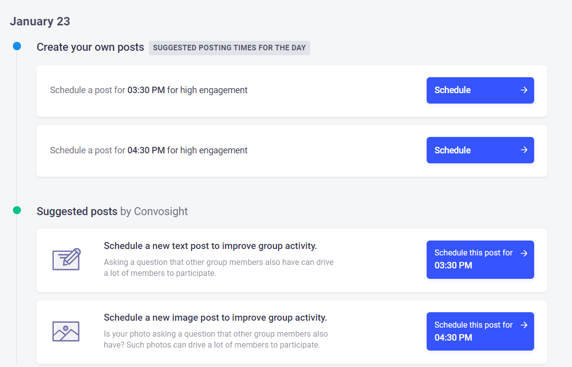Click the image post picture icon

[66, 331]
